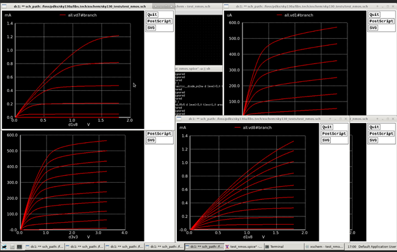
Task: Select the all.vd7#branch legend label
Action: (x=82, y=15)
